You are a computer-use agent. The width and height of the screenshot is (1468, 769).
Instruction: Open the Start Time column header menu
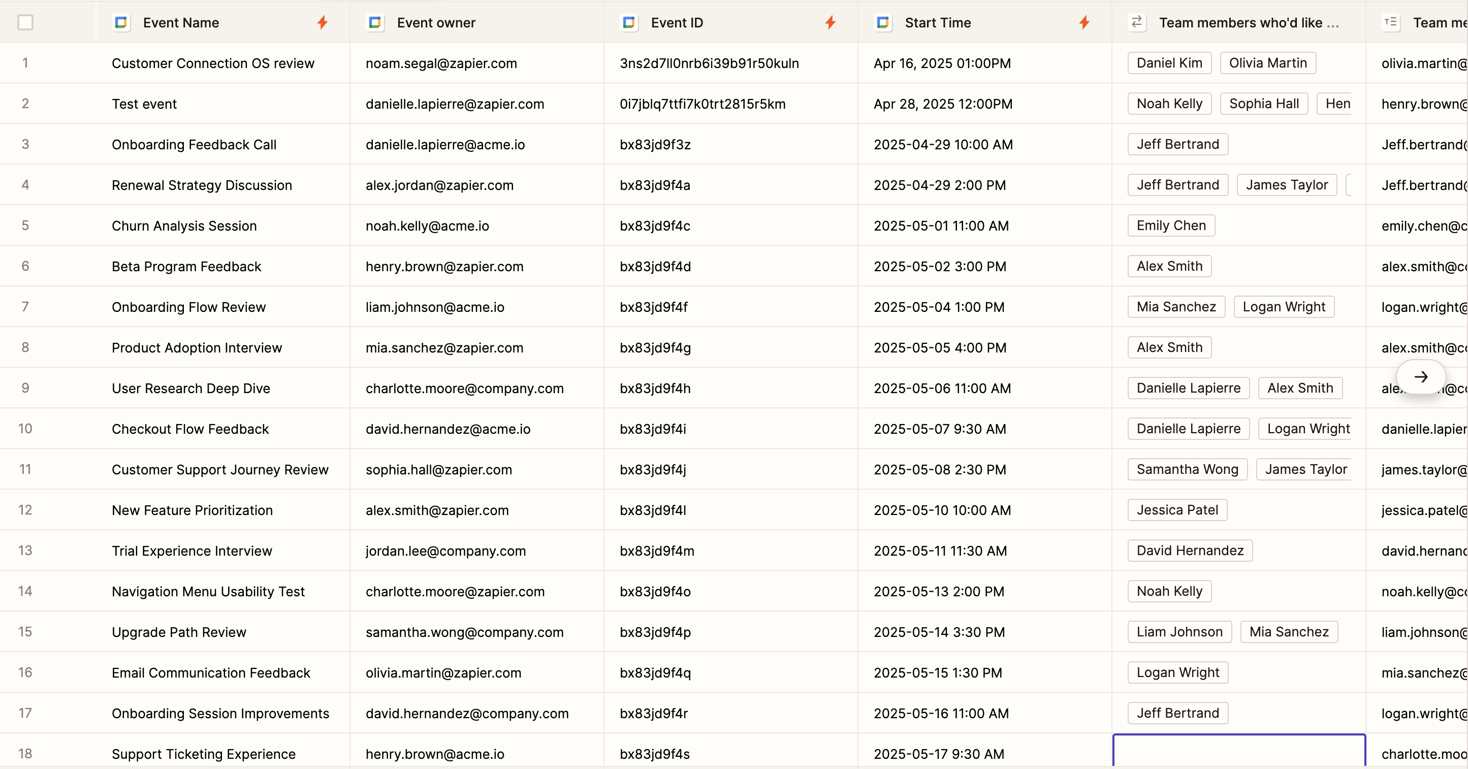pyautogui.click(x=938, y=23)
